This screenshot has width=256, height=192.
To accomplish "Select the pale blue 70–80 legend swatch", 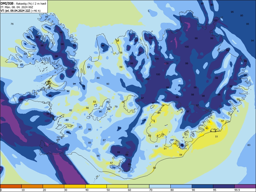I will 160,186.
